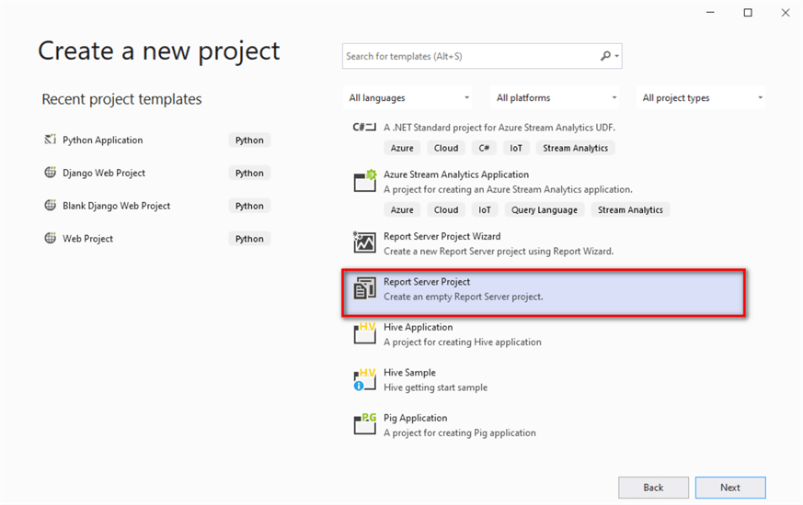Click the search magnifier icon
Screen dimensions: 803x505
(606, 56)
